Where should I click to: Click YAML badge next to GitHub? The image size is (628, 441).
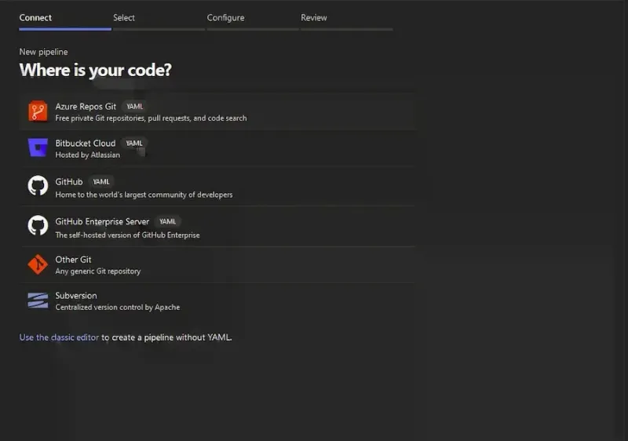coord(101,182)
